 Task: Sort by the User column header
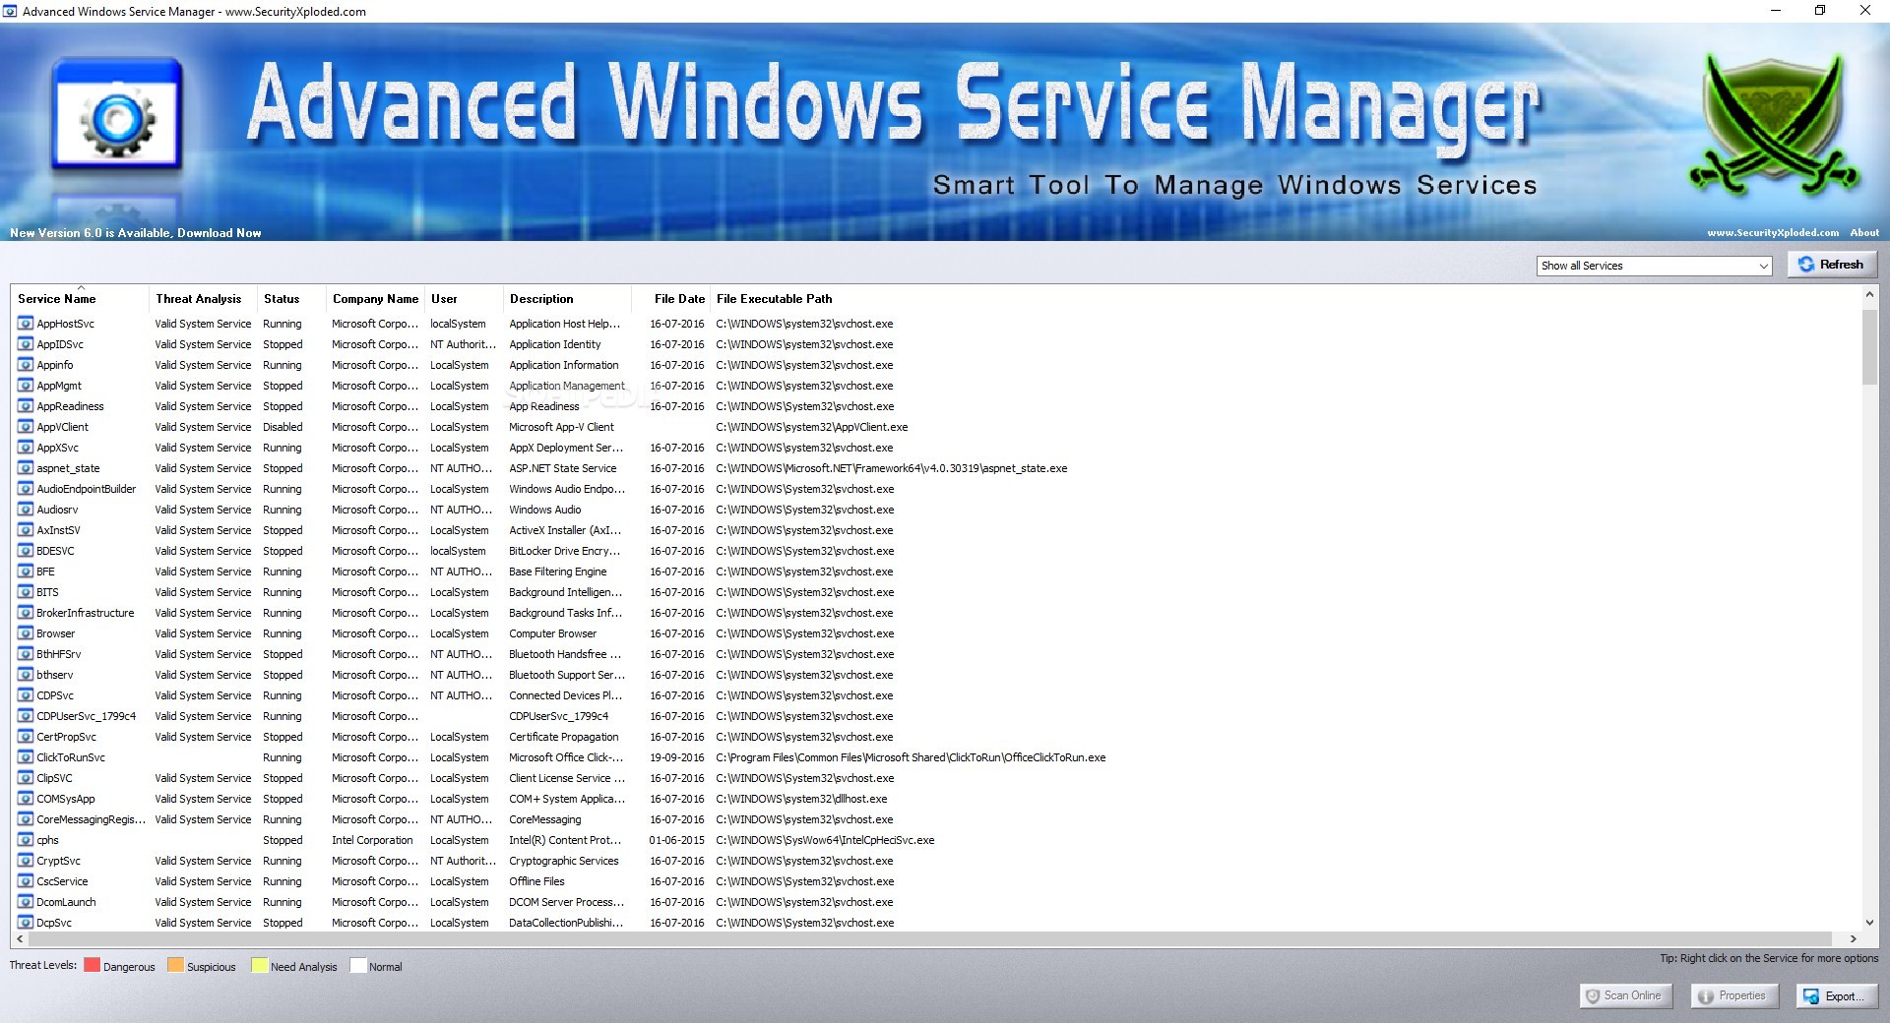coord(463,299)
